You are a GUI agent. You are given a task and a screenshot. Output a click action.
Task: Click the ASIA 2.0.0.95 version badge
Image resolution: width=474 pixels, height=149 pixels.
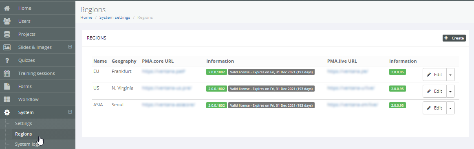click(x=397, y=105)
